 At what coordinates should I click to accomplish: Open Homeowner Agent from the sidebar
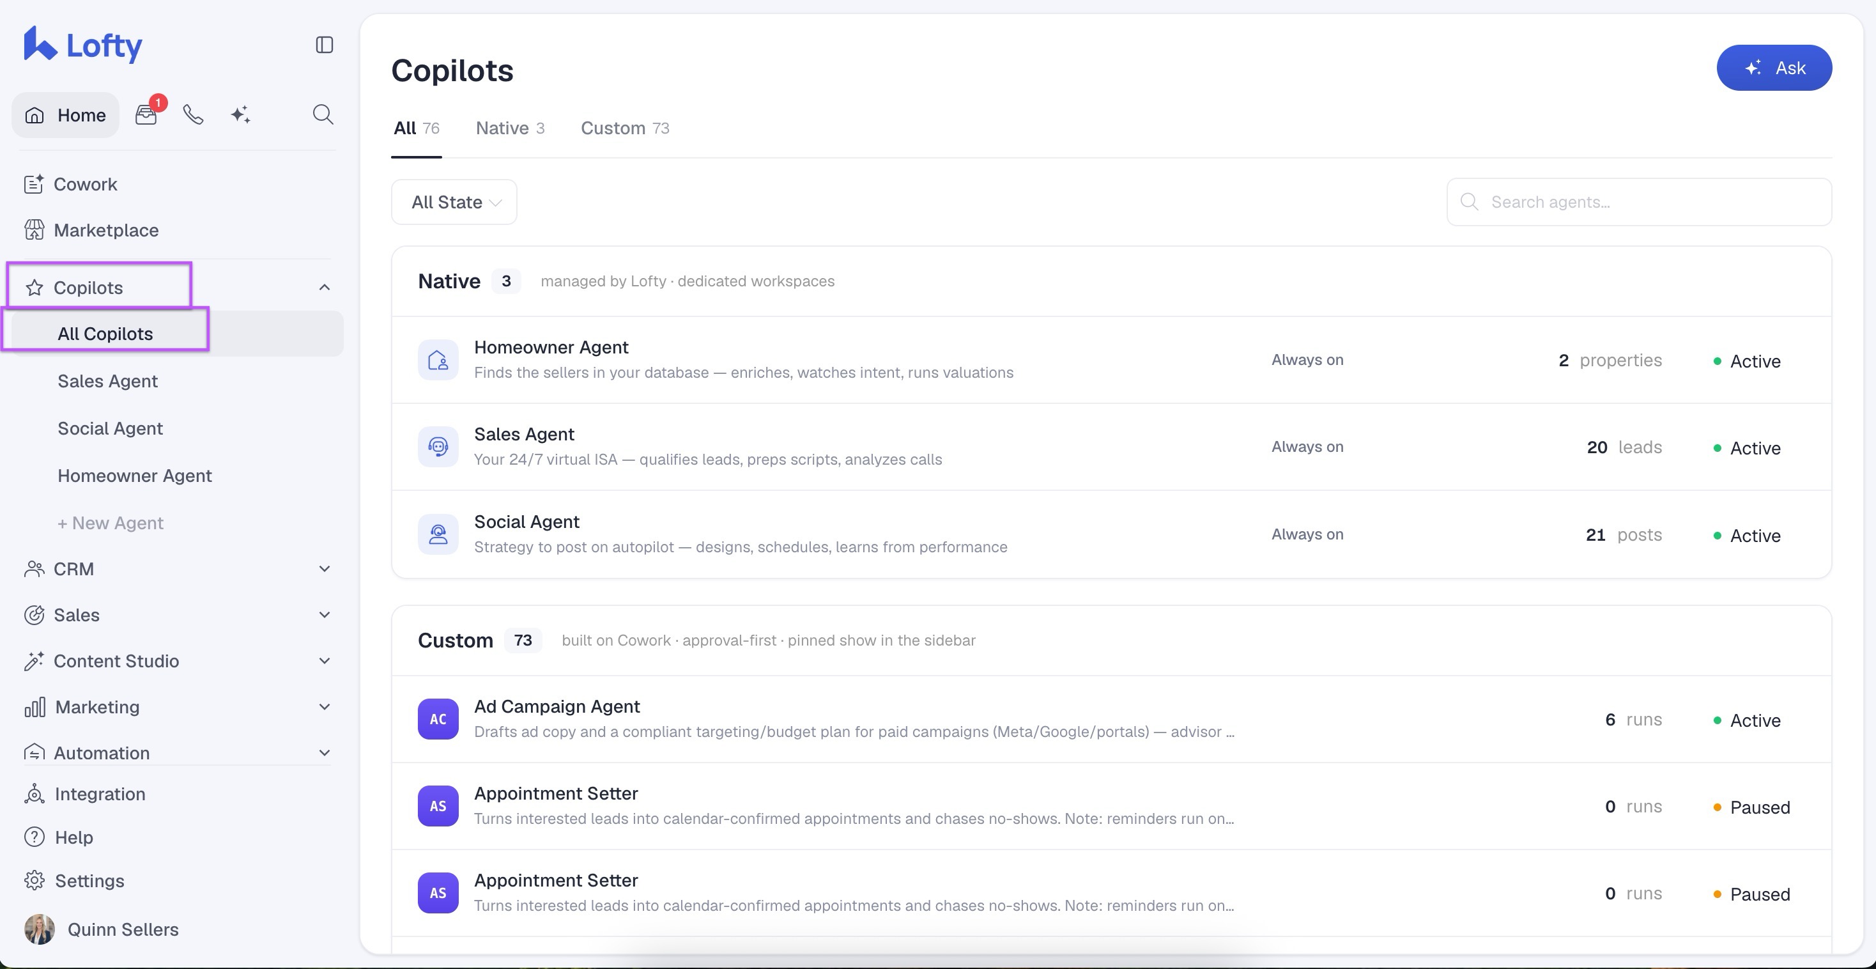(135, 476)
